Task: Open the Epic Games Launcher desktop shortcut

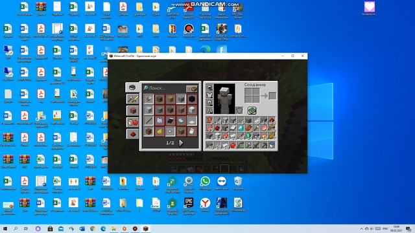Action: click(x=189, y=205)
